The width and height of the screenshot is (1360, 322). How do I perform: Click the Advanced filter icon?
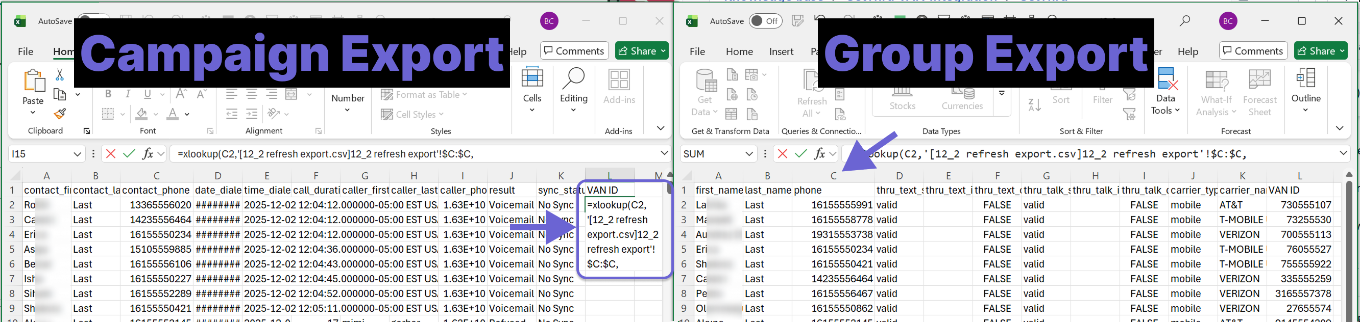click(x=1129, y=114)
